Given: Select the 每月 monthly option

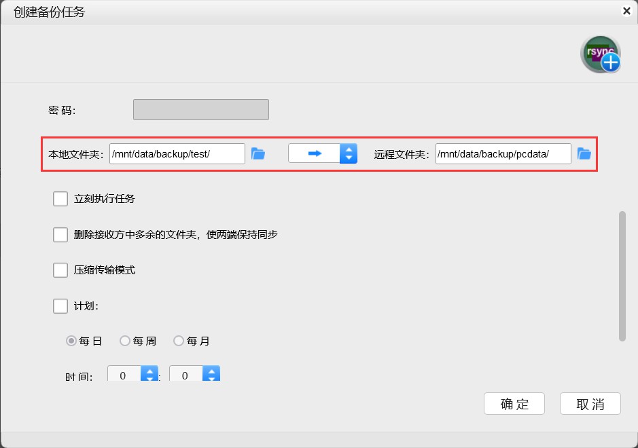Looking at the screenshot, I should pos(178,341).
